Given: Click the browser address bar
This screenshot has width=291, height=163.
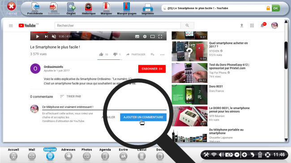Looking at the screenshot, I should coord(214,8).
